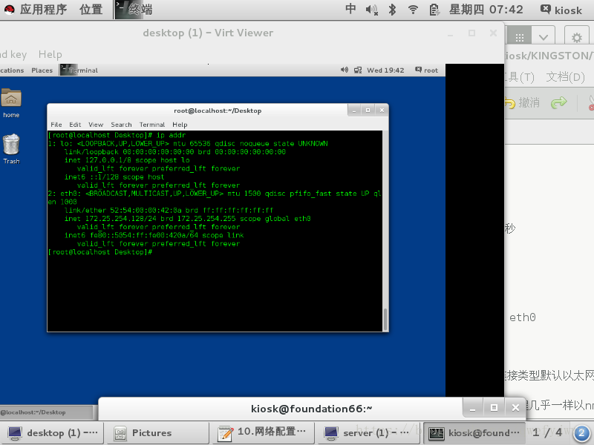Click the 中 input method indicator
Screen dimensions: 594x445
350,9
